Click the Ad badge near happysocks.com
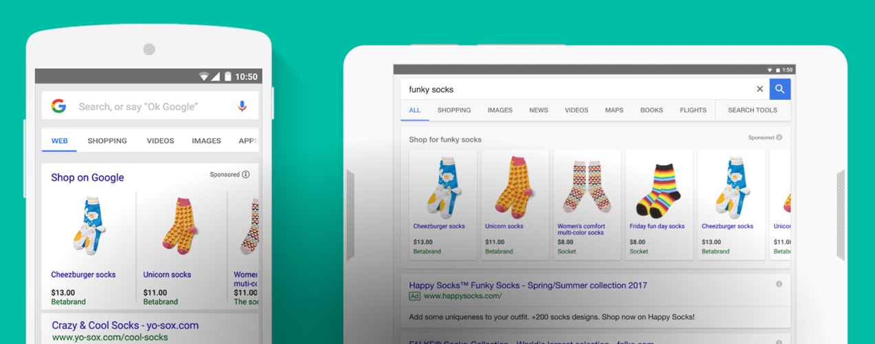Screen dimensions: 875x344 tap(415, 297)
